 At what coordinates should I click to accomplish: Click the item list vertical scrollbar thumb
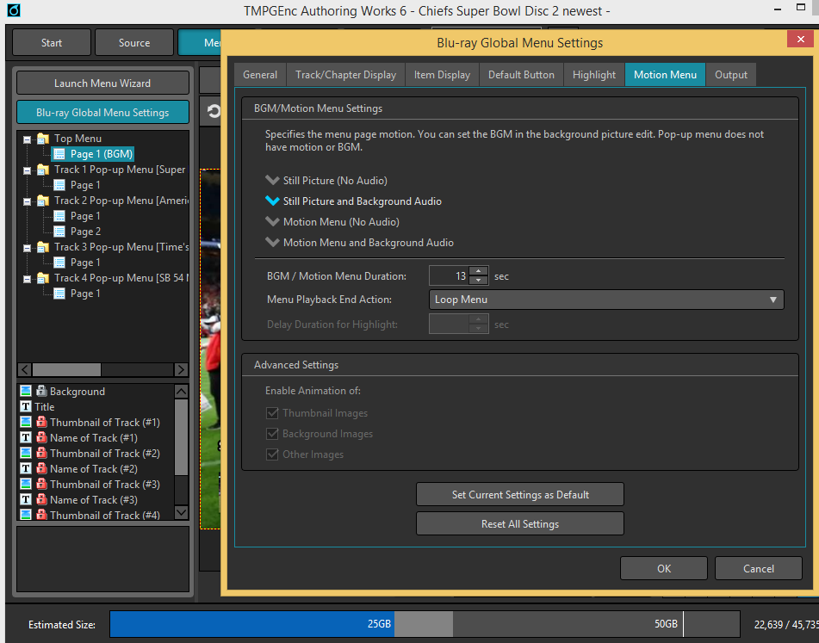click(181, 437)
